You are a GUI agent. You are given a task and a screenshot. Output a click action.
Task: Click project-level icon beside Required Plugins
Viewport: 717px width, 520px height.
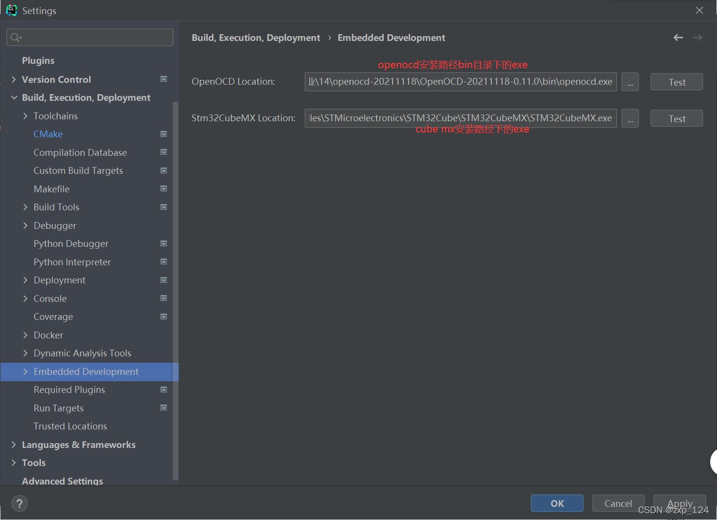pyautogui.click(x=164, y=390)
